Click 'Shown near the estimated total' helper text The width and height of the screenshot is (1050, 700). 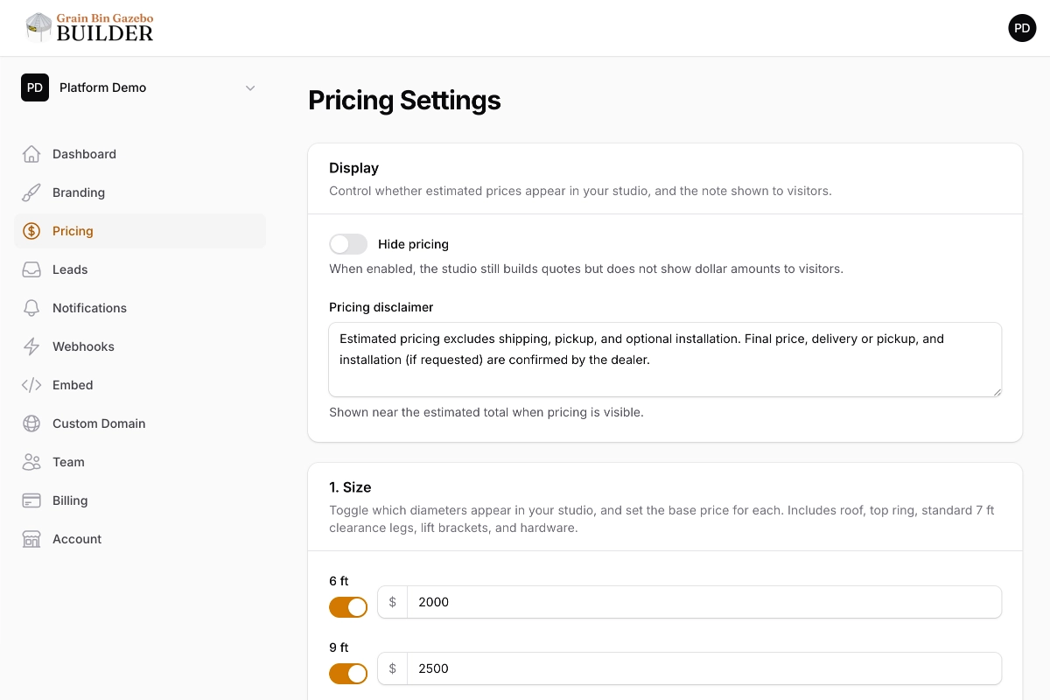(x=486, y=412)
